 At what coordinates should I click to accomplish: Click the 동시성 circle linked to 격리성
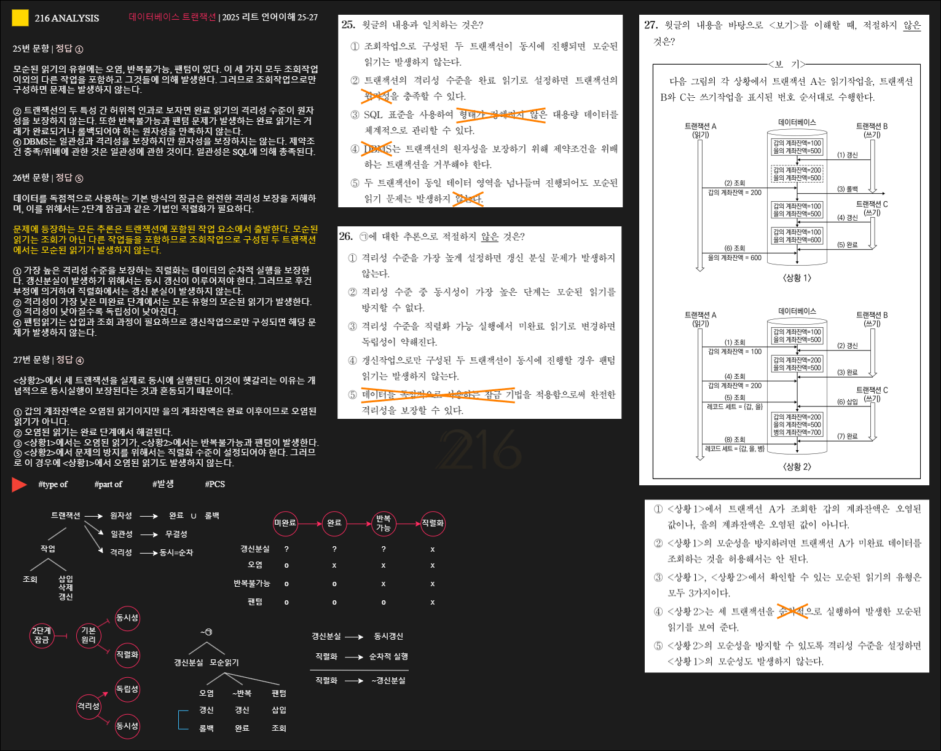(x=127, y=726)
